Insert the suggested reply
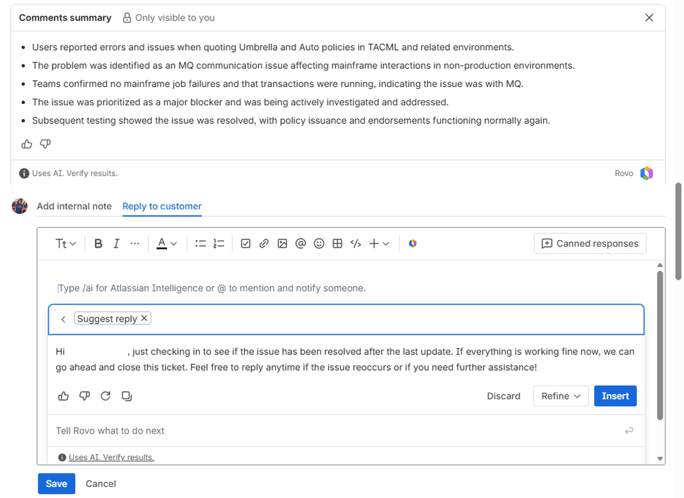This screenshot has height=498, width=684. pyautogui.click(x=615, y=396)
